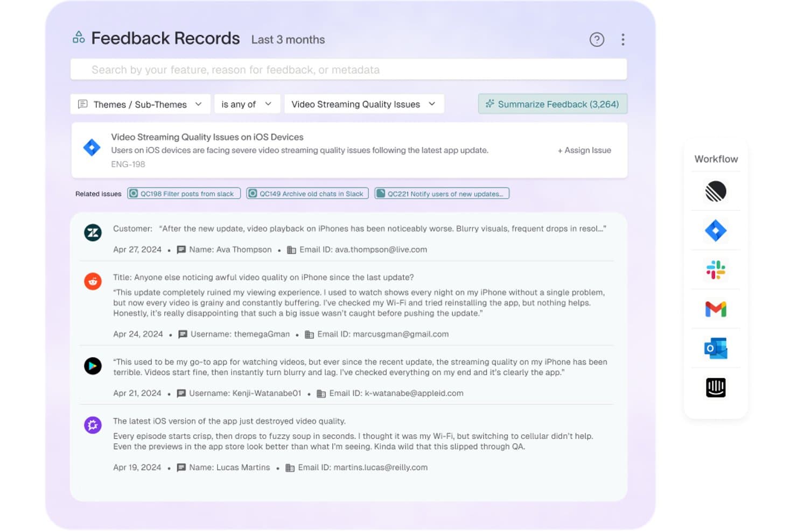The width and height of the screenshot is (797, 531).
Task: Open Outlook in the Workflow panel
Action: 716,349
